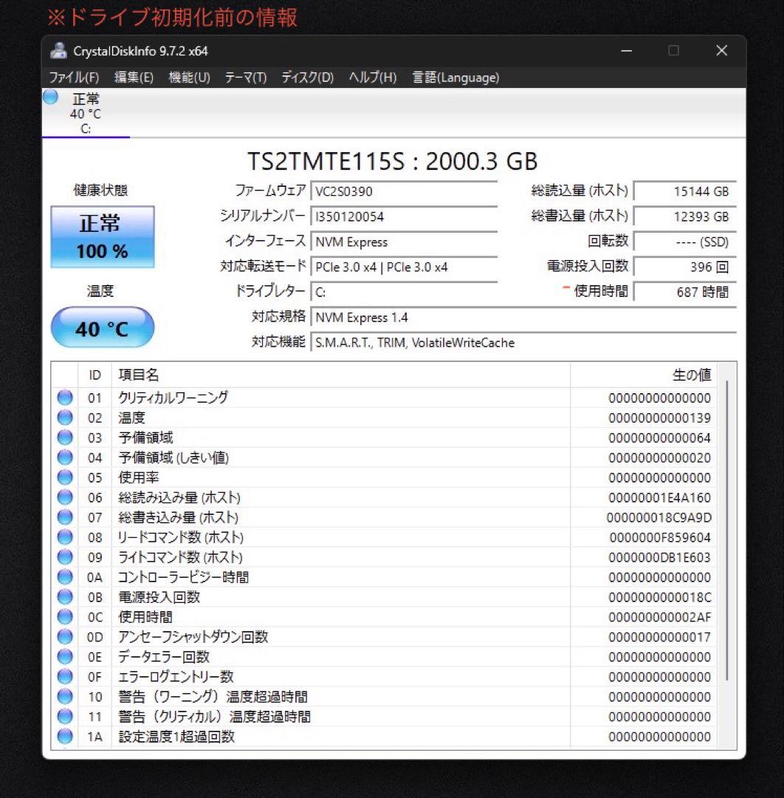Click raw value 0000000000139 in temperature row
784x798 pixels.
(x=659, y=417)
